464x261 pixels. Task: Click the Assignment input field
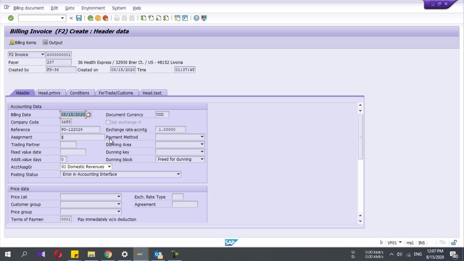tap(82, 137)
